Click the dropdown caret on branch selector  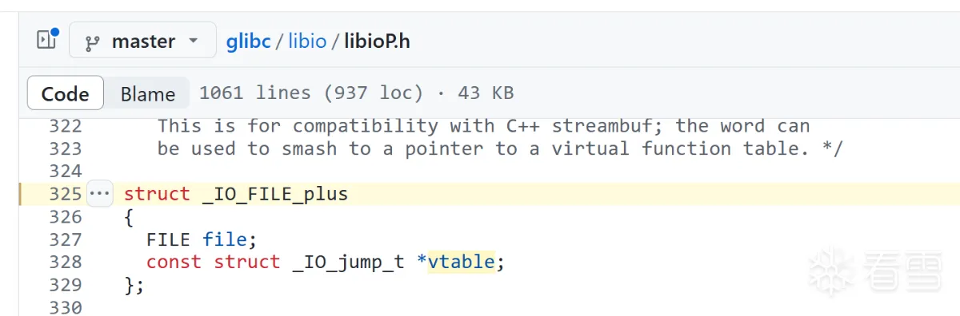coord(193,41)
